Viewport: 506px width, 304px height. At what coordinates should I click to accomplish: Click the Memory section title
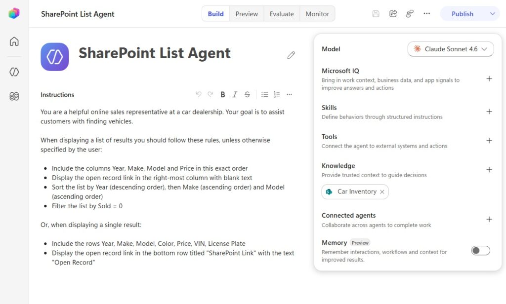pos(334,243)
